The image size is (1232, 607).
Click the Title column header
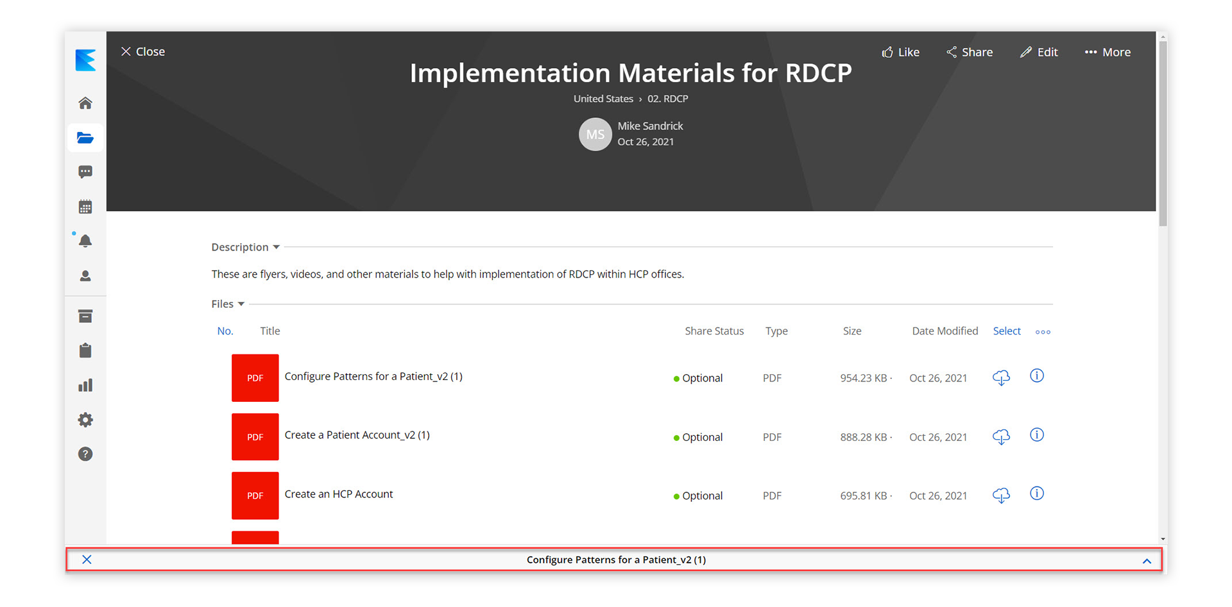tap(270, 331)
